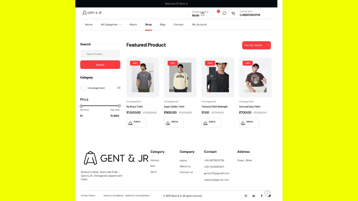Open the shopping basket bag icon
358x201 pixels.
[x=202, y=14]
